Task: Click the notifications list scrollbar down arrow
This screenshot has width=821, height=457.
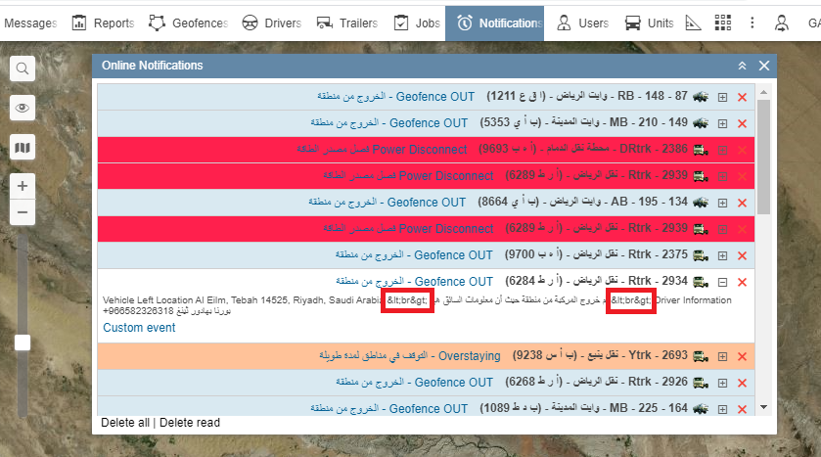Action: 763,407
